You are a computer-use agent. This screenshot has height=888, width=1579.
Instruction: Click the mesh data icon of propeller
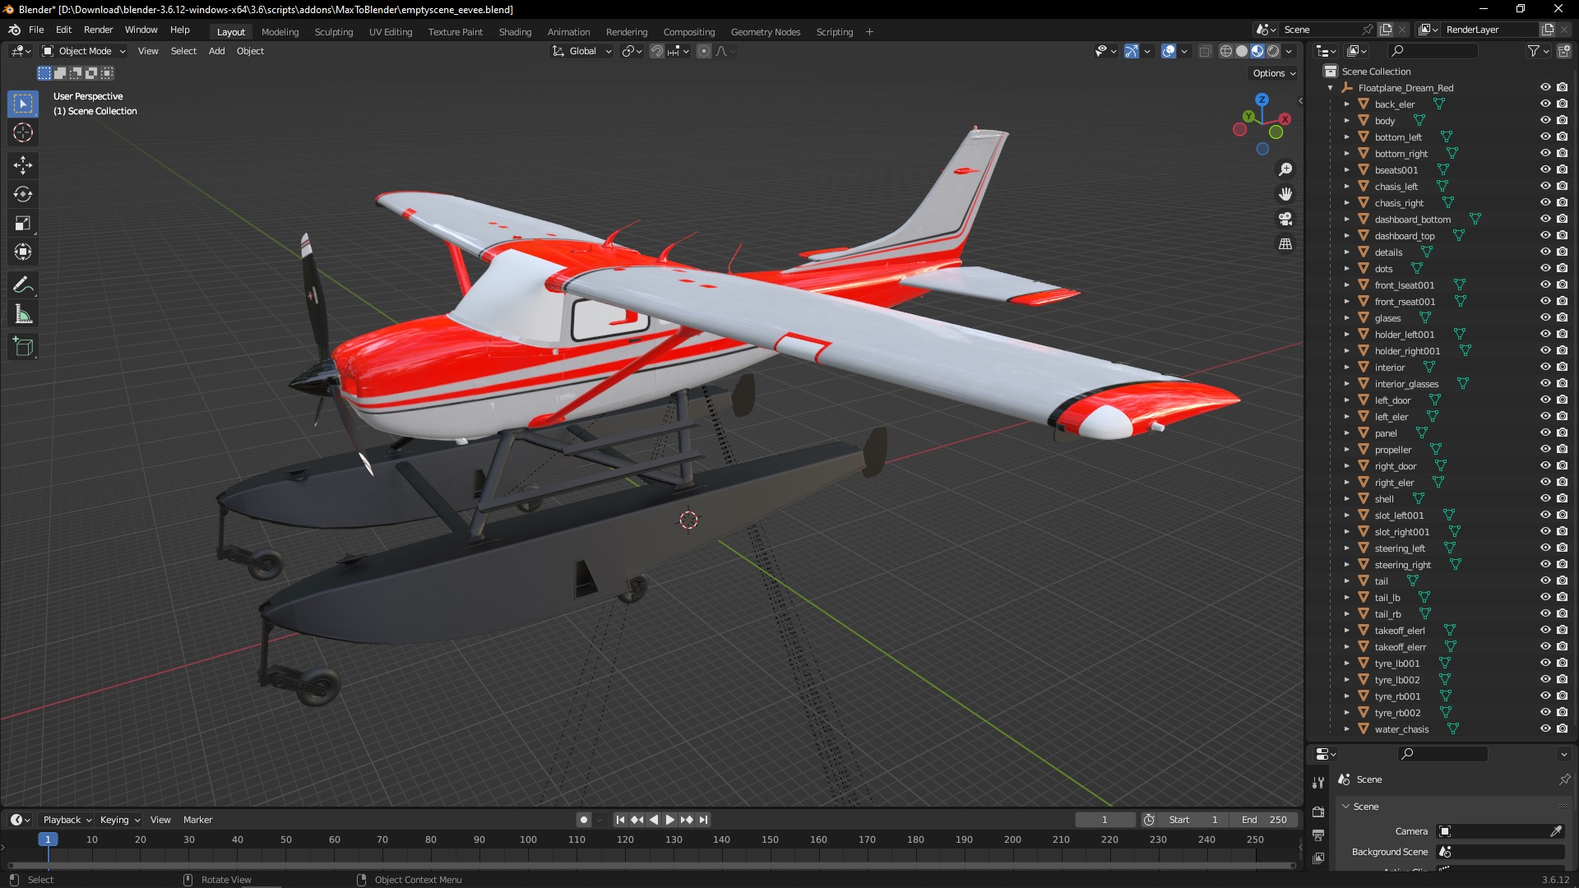click(x=1436, y=450)
